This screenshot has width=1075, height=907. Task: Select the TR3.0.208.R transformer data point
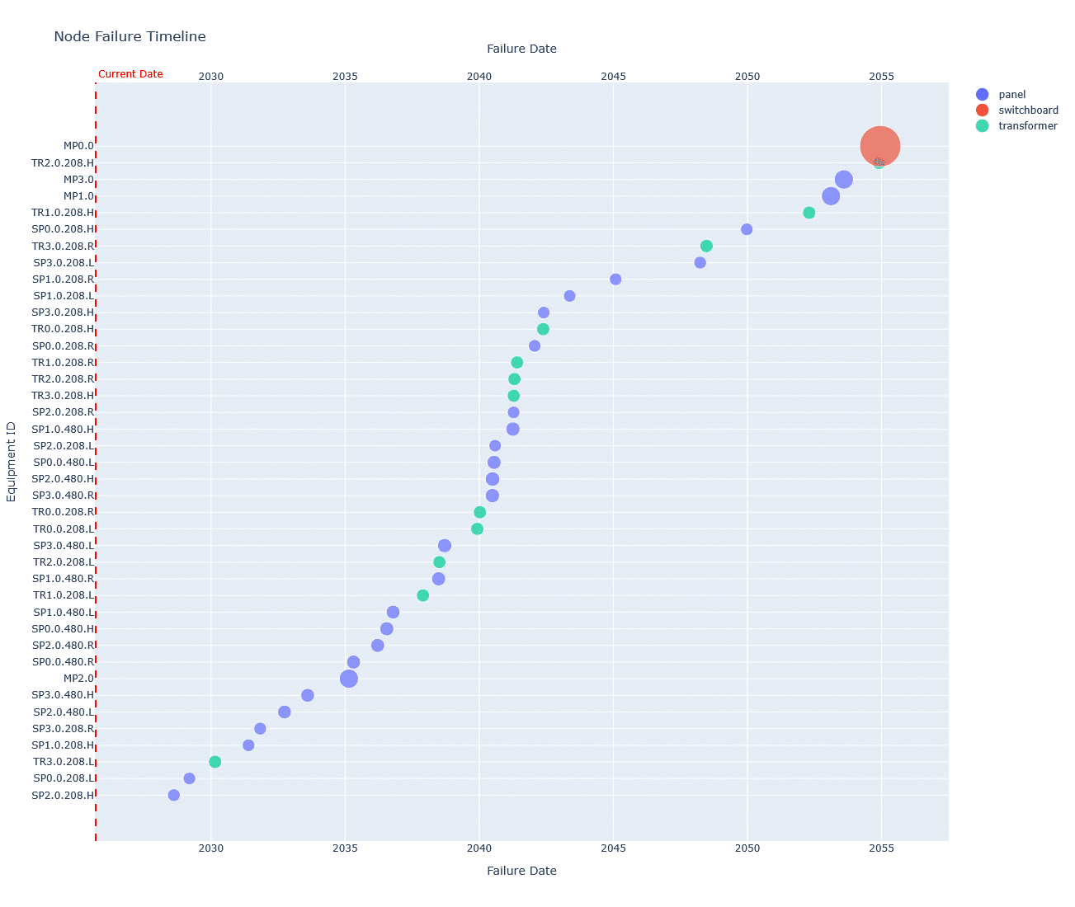tap(706, 247)
